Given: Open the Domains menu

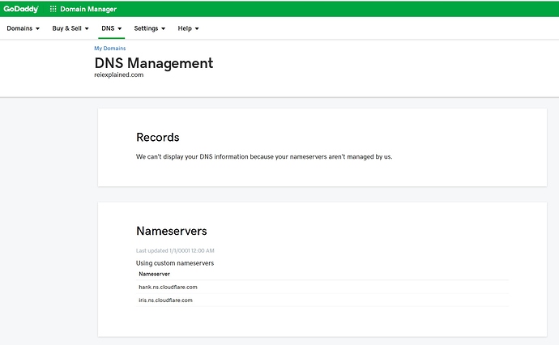Looking at the screenshot, I should click(x=23, y=28).
